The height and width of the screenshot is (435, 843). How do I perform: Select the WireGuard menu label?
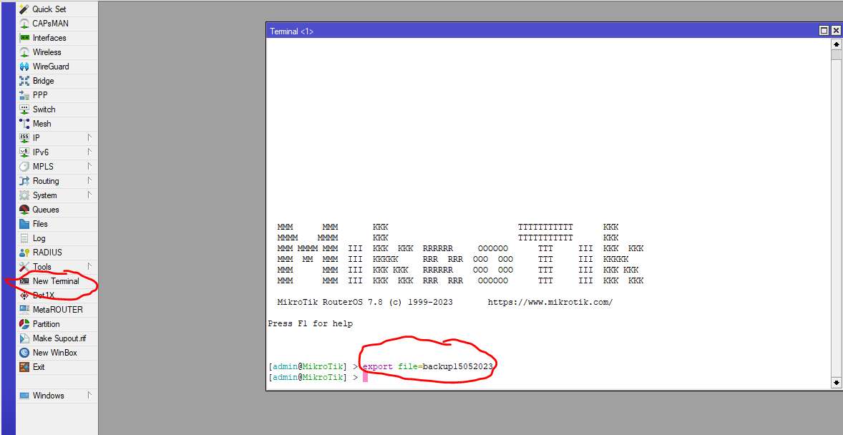pyautogui.click(x=51, y=67)
